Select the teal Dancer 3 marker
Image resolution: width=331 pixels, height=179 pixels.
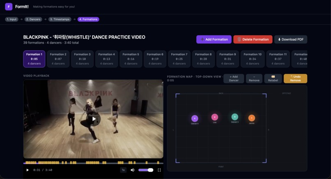pos(235,117)
